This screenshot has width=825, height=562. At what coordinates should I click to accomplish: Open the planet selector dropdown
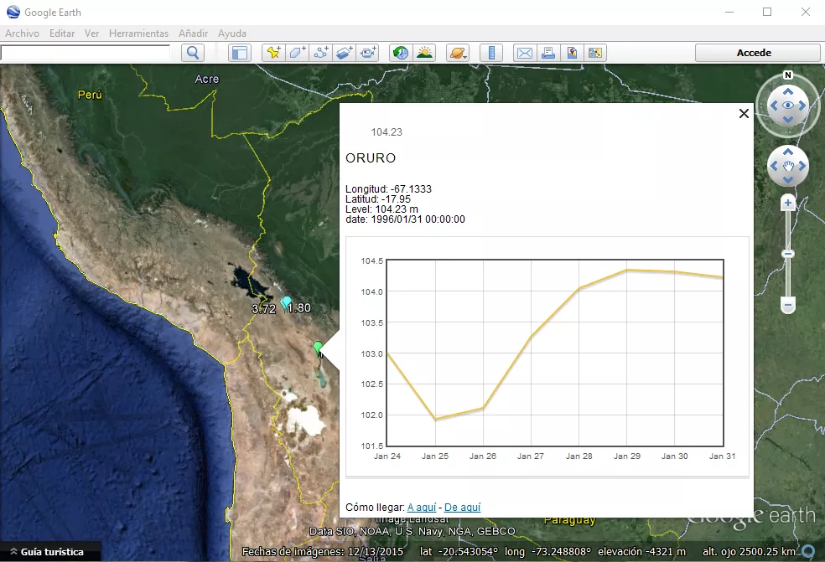[458, 53]
